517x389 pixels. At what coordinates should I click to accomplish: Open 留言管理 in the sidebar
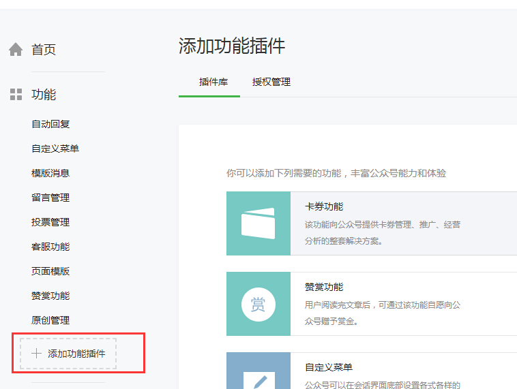coord(50,198)
